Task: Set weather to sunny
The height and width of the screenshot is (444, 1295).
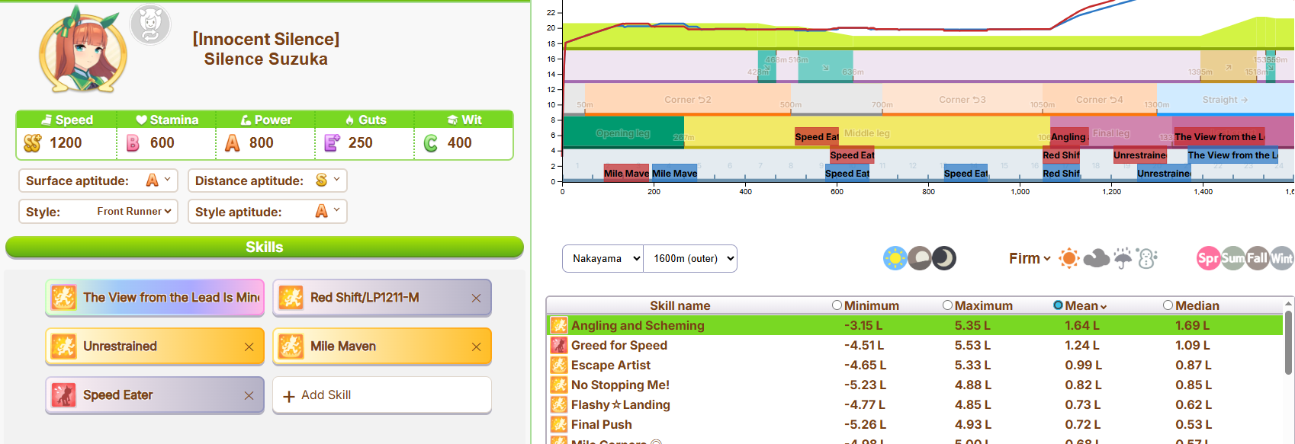Action: tap(1069, 258)
